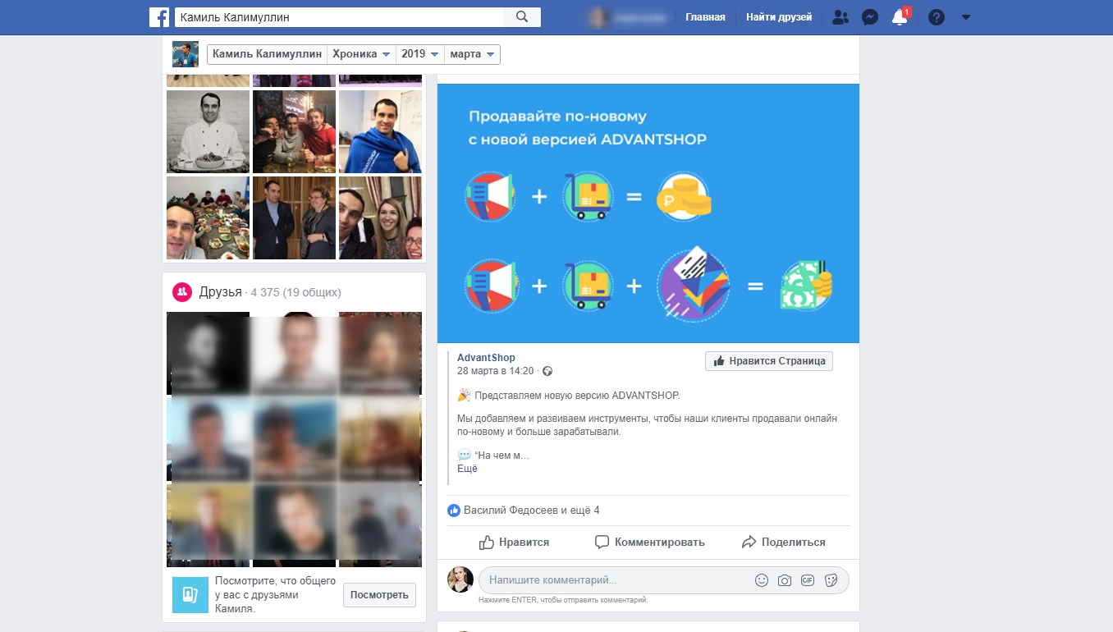Expand the account menu arrow in top bar
Screen dimensions: 1113x632
pyautogui.click(x=966, y=17)
